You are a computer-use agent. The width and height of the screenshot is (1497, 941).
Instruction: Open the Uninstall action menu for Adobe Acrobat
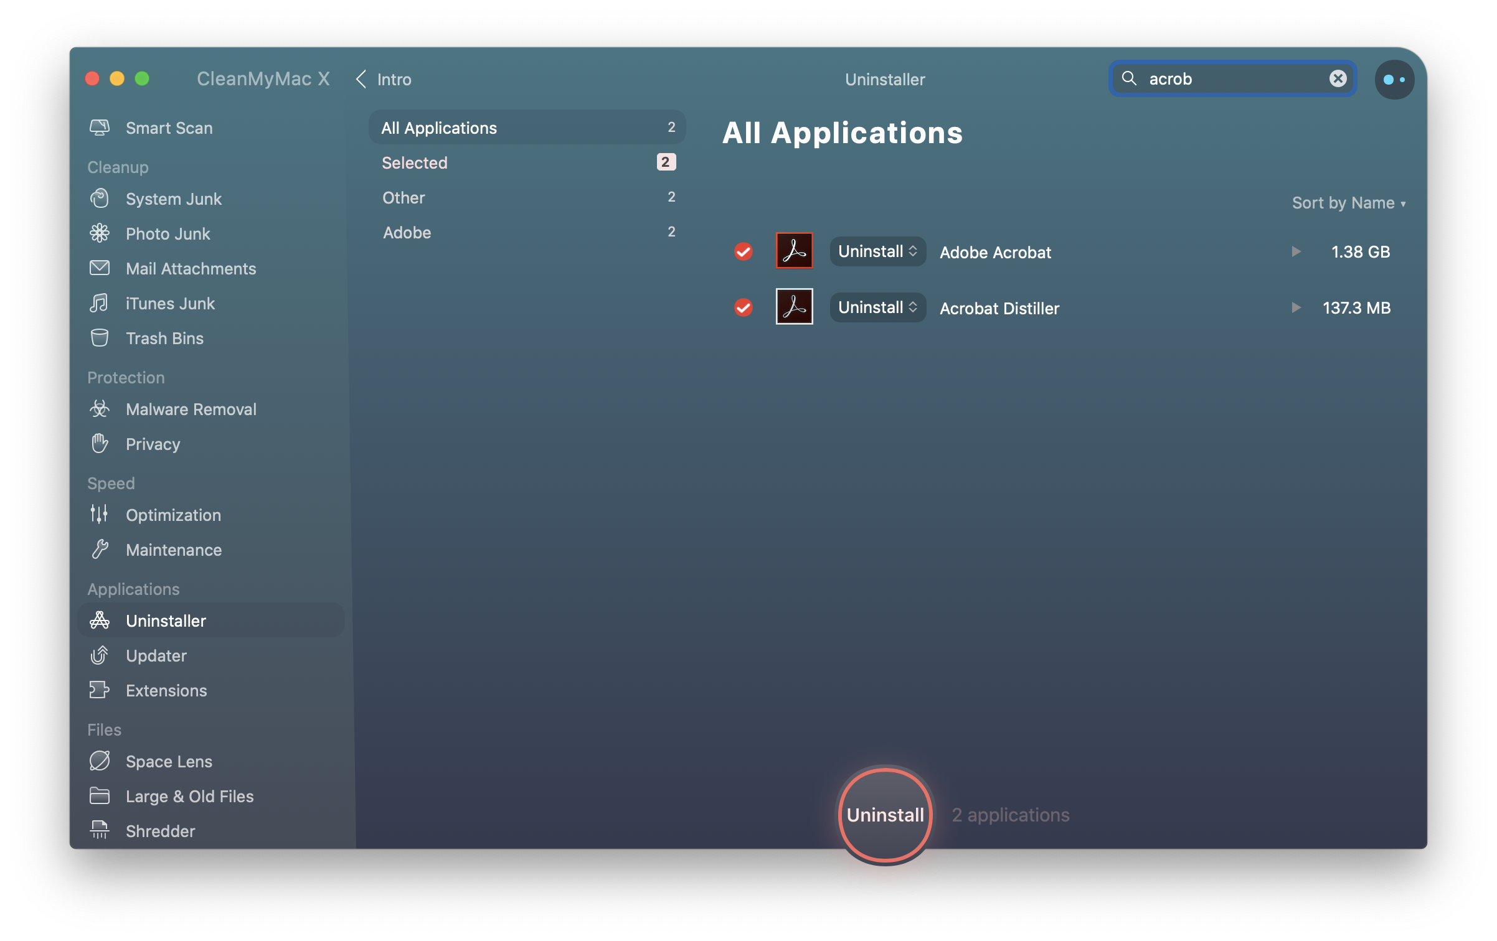point(877,251)
